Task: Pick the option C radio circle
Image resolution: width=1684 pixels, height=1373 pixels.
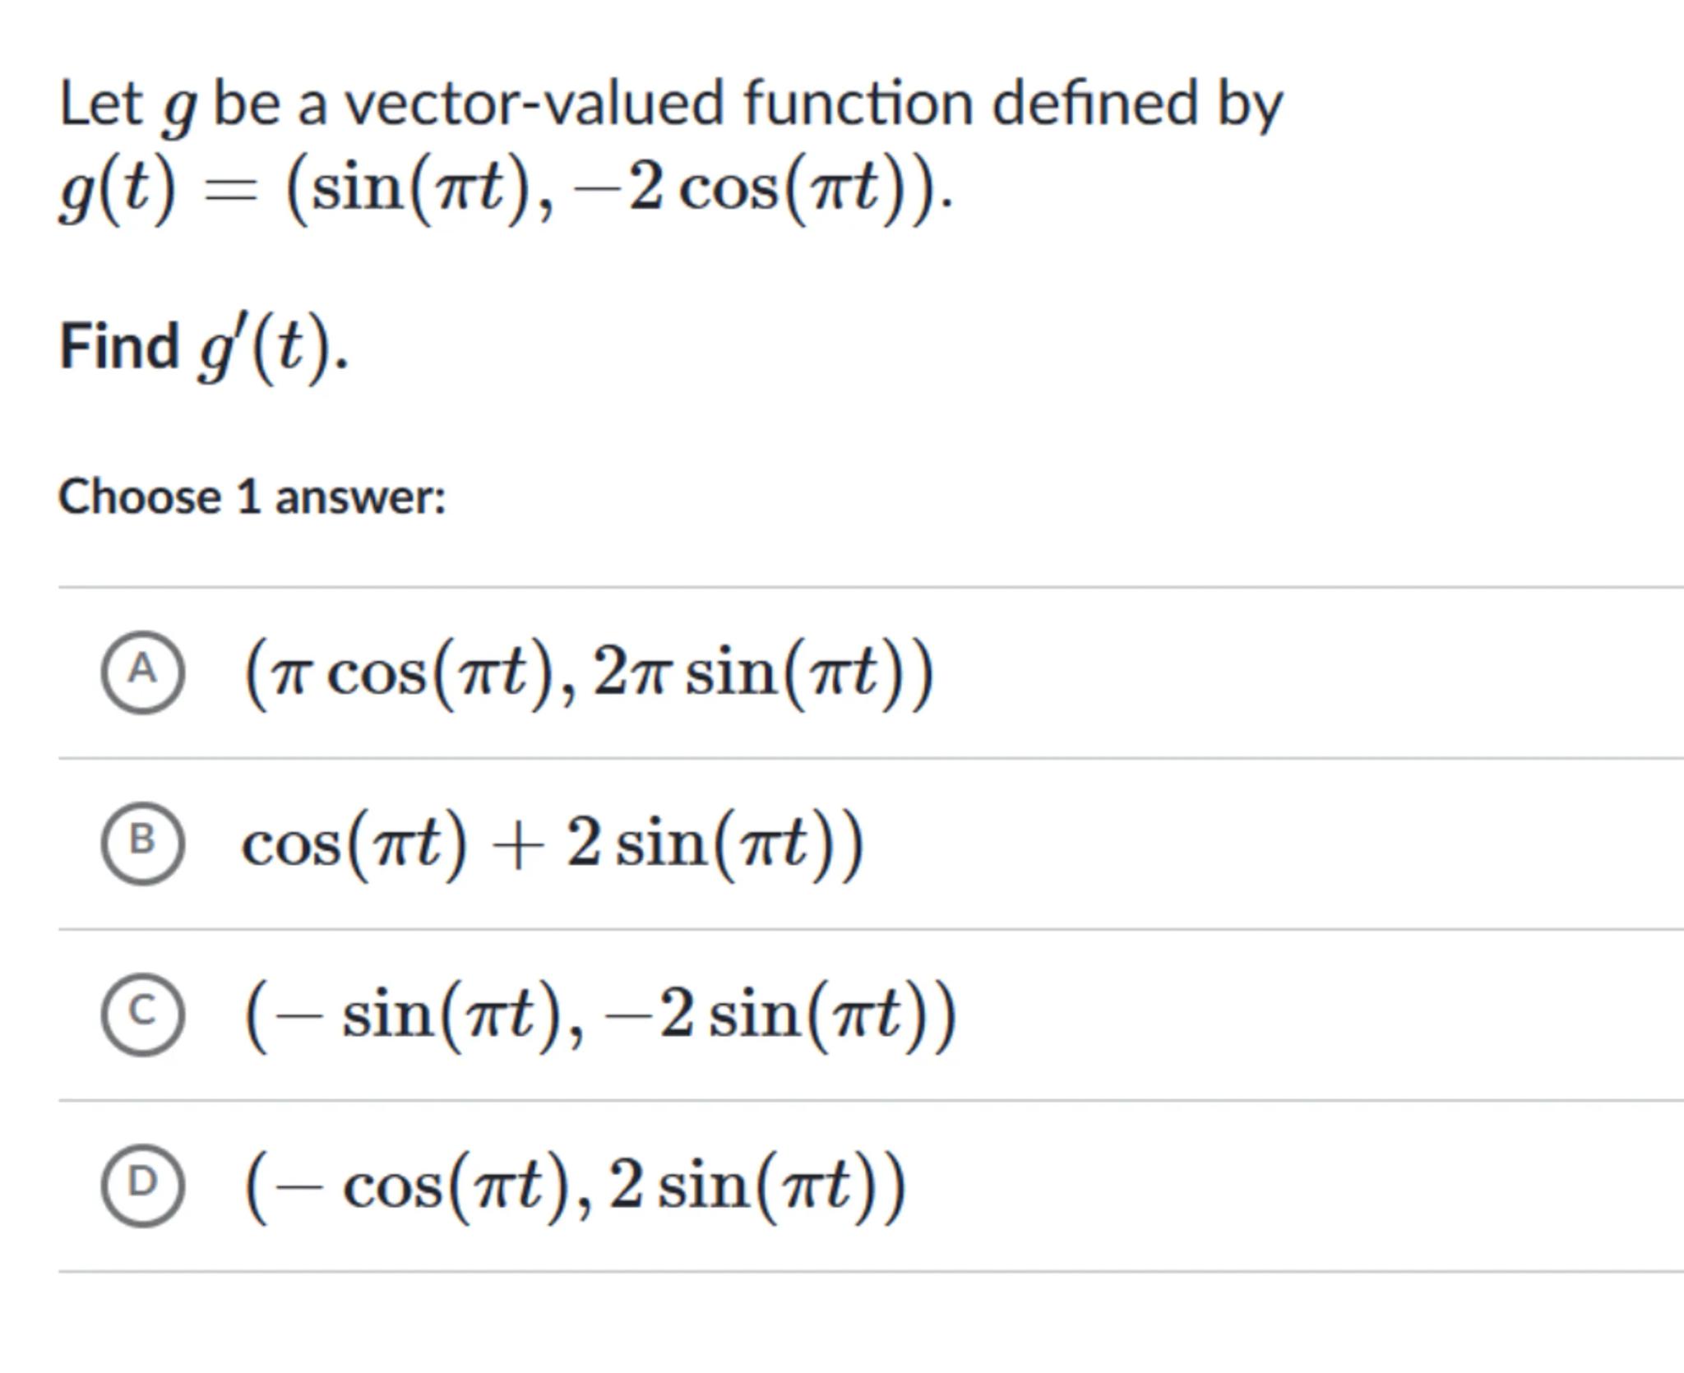Action: [x=142, y=1013]
